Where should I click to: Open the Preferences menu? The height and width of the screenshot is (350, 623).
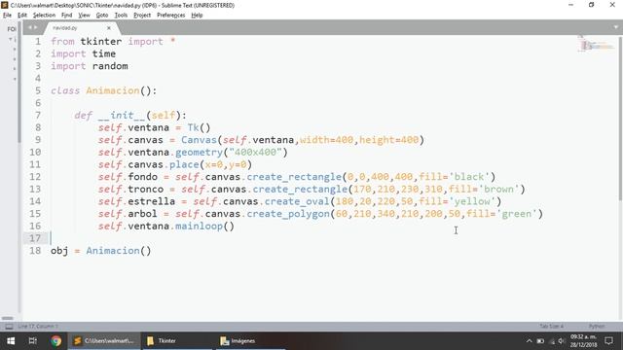(x=171, y=16)
